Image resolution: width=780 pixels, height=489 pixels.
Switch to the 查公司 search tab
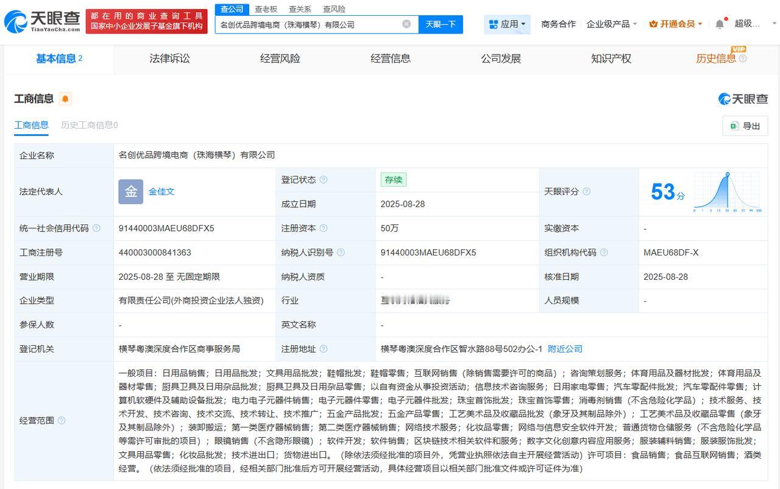pyautogui.click(x=232, y=9)
